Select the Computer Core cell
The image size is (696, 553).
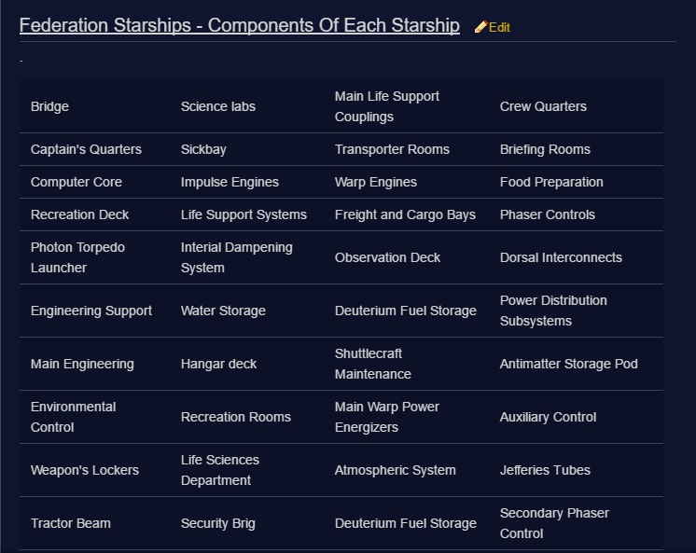click(x=77, y=182)
